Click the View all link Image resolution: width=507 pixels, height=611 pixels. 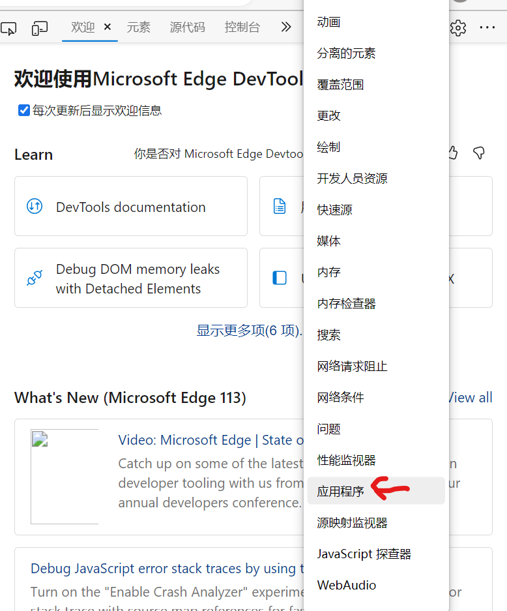coord(470,398)
